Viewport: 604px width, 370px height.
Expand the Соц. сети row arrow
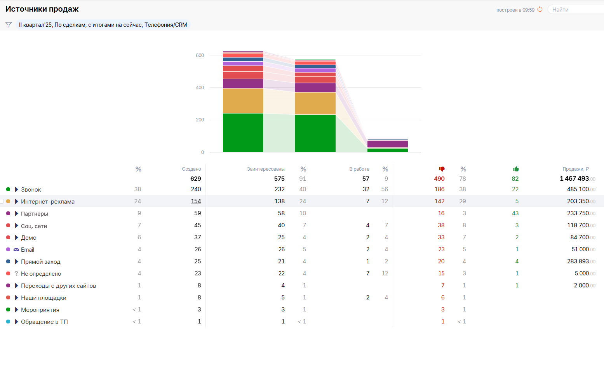click(x=16, y=226)
